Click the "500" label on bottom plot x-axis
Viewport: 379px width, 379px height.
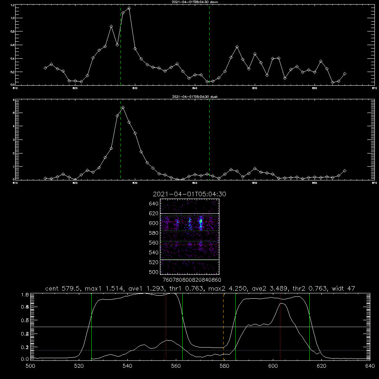click(30, 366)
